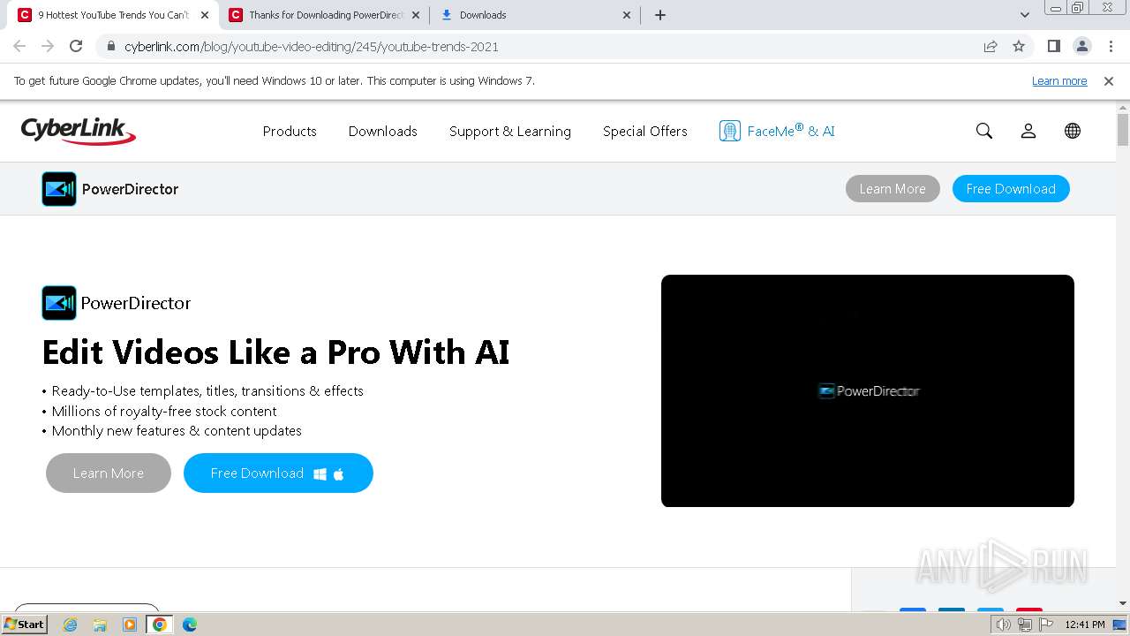
Task: Close the Thanks for Downloading tab
Action: click(x=416, y=15)
